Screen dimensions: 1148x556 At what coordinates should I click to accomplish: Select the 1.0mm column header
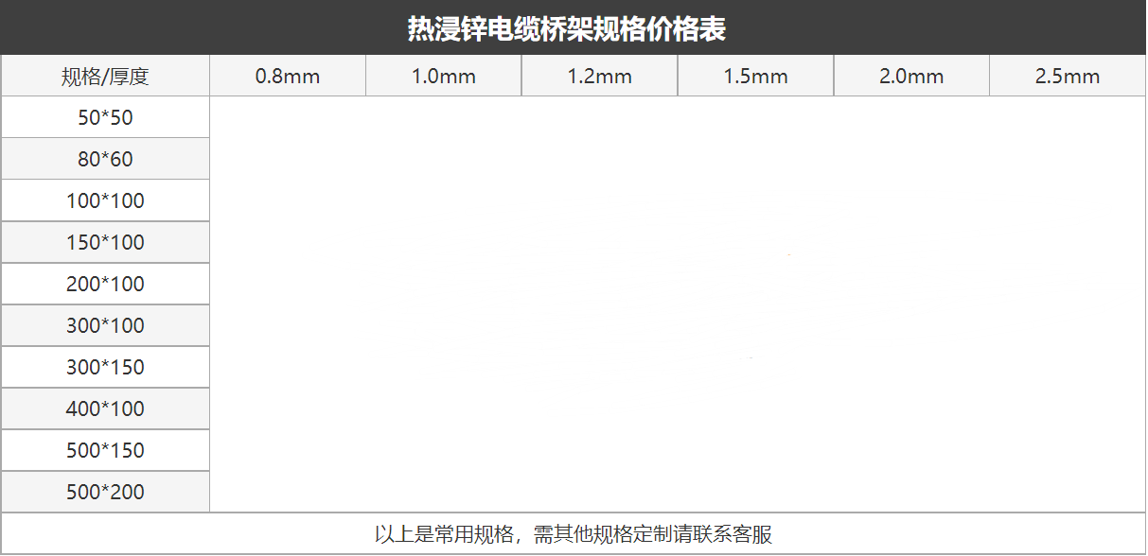442,75
